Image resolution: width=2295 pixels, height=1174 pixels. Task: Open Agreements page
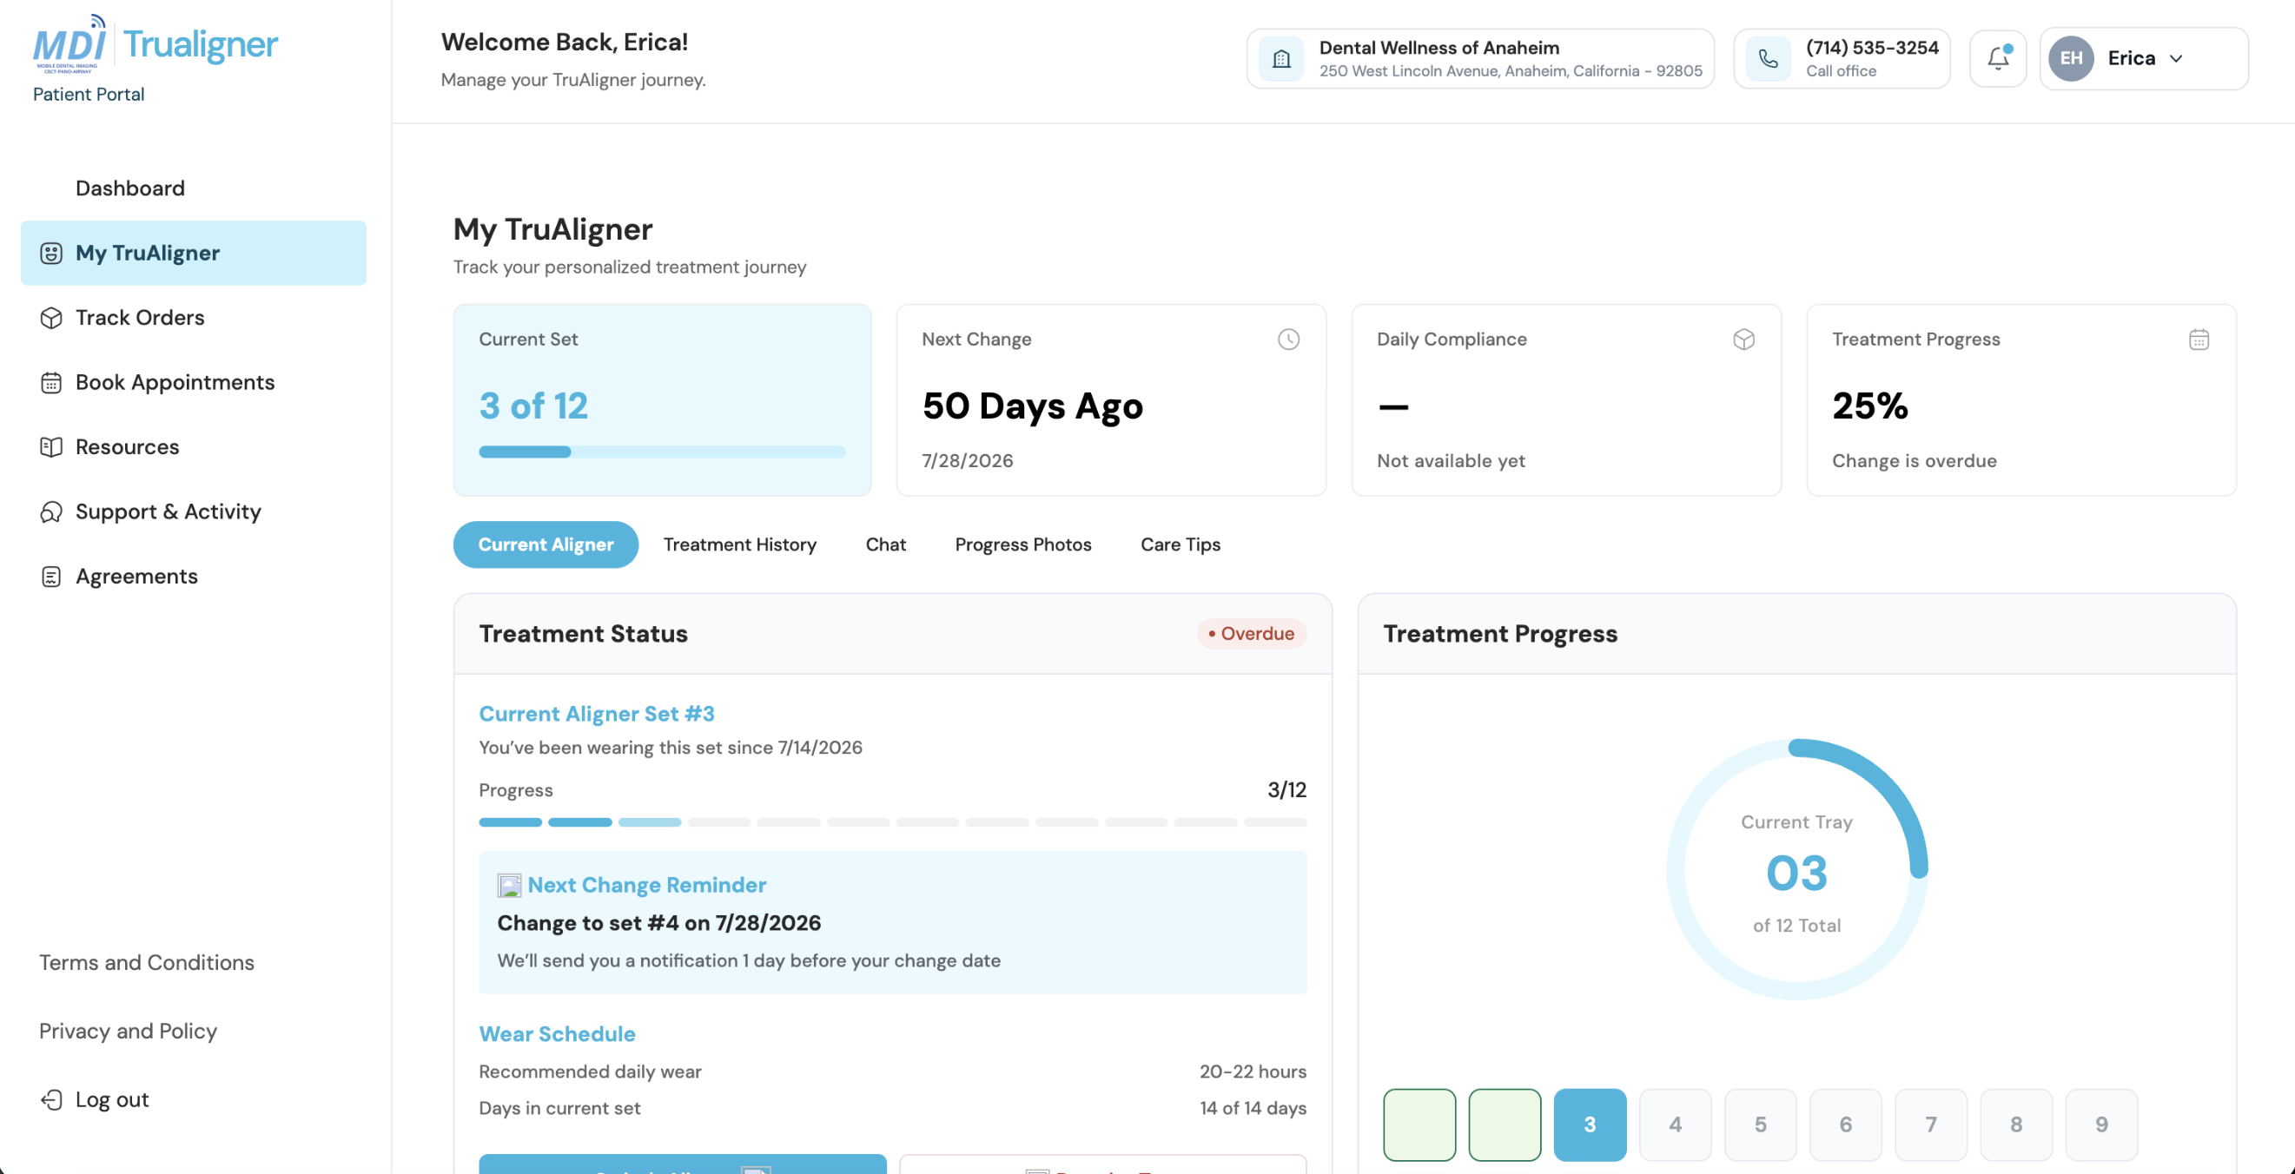pyautogui.click(x=194, y=577)
